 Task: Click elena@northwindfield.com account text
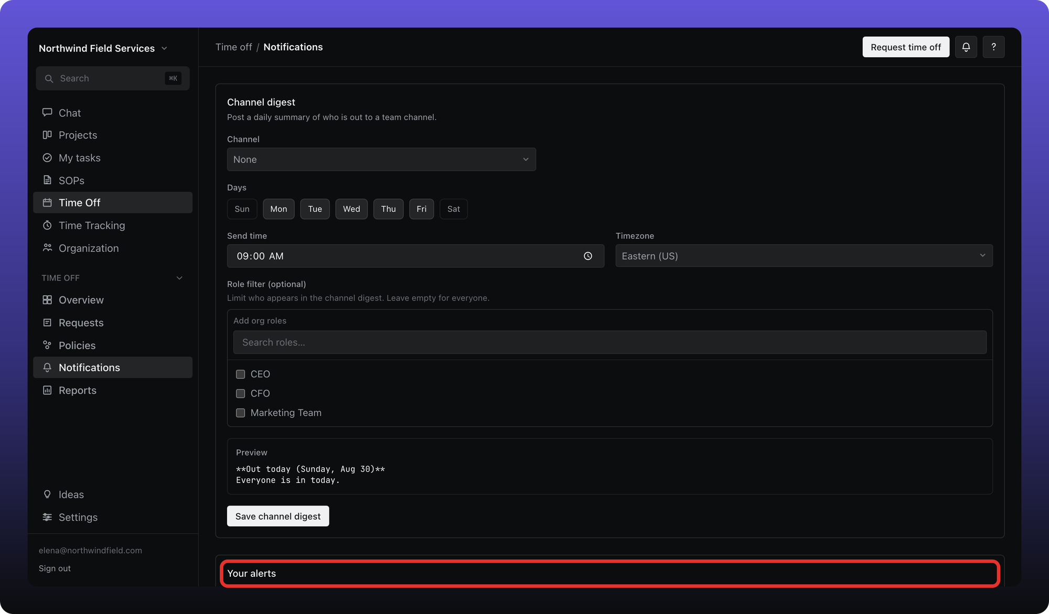pyautogui.click(x=90, y=551)
